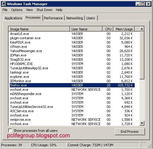153x149 pixels.
Task: Click the Processes: 39 status panel
Action: pyautogui.click(x=15, y=145)
